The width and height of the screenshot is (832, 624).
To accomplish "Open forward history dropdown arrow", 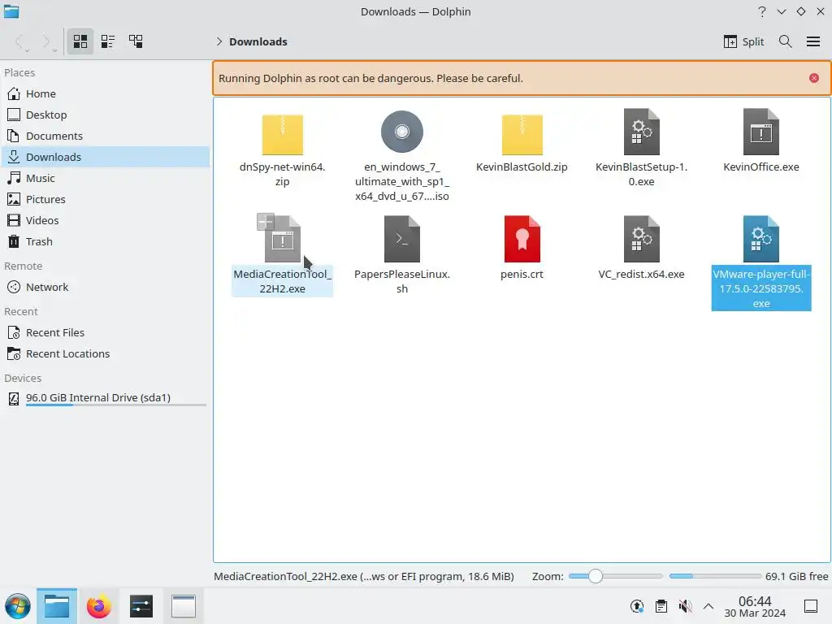I will [54, 50].
